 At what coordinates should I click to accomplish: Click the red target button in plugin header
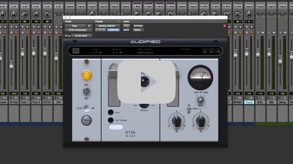(225, 26)
